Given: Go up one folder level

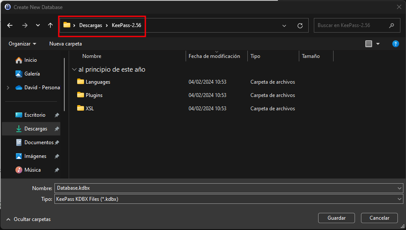Looking at the screenshot, I should click(50, 25).
